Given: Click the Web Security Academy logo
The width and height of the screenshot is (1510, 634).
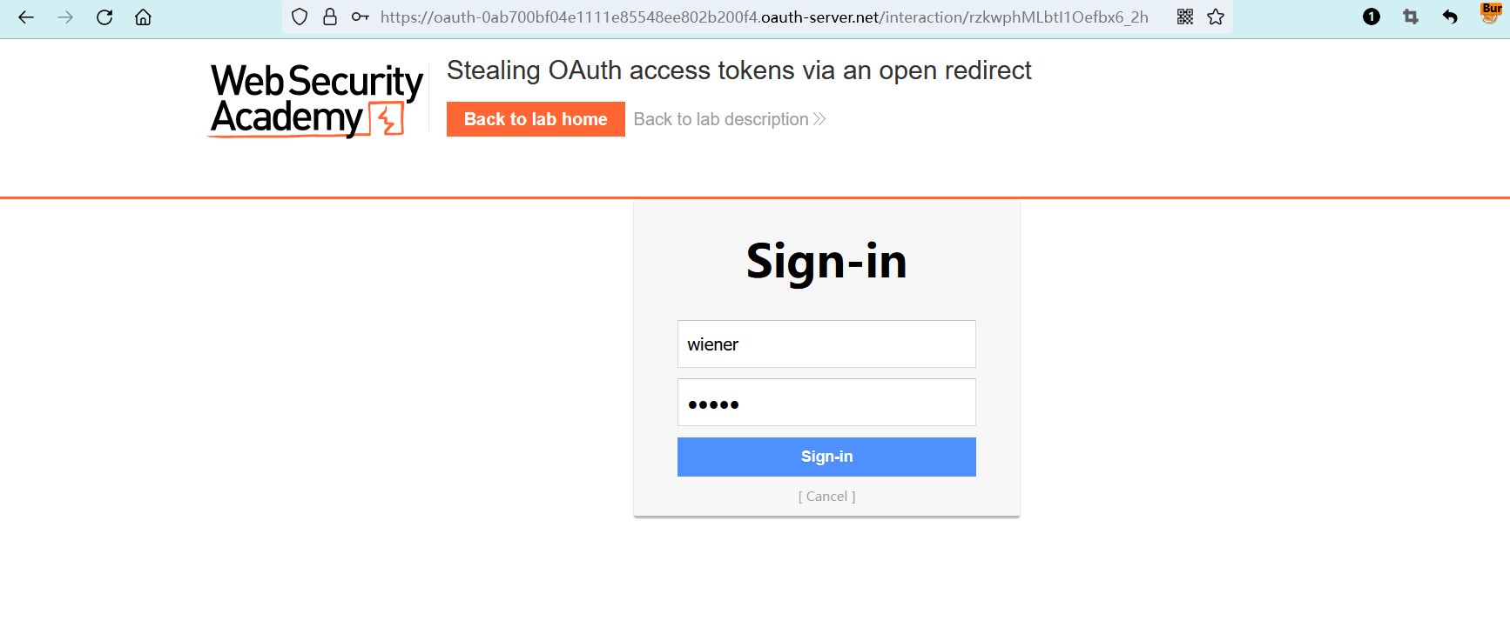Looking at the screenshot, I should [316, 100].
